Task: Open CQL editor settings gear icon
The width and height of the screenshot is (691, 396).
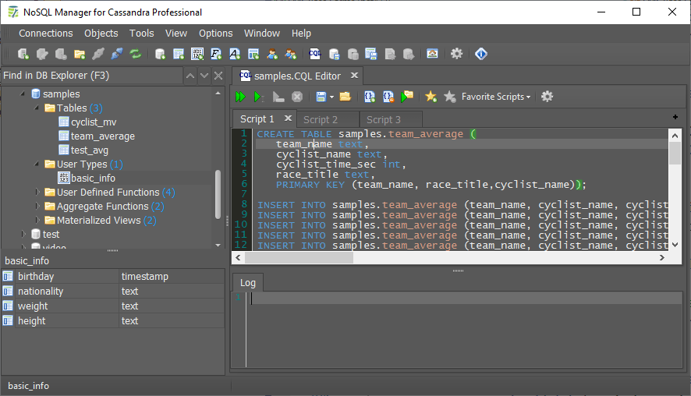Action: (547, 97)
